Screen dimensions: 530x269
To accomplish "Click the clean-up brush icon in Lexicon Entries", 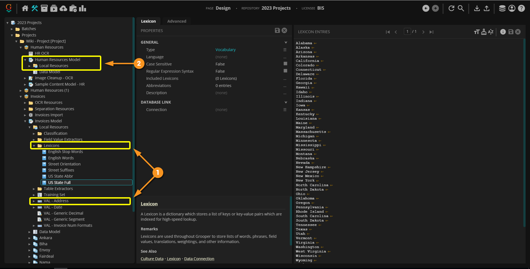I will pos(484,32).
